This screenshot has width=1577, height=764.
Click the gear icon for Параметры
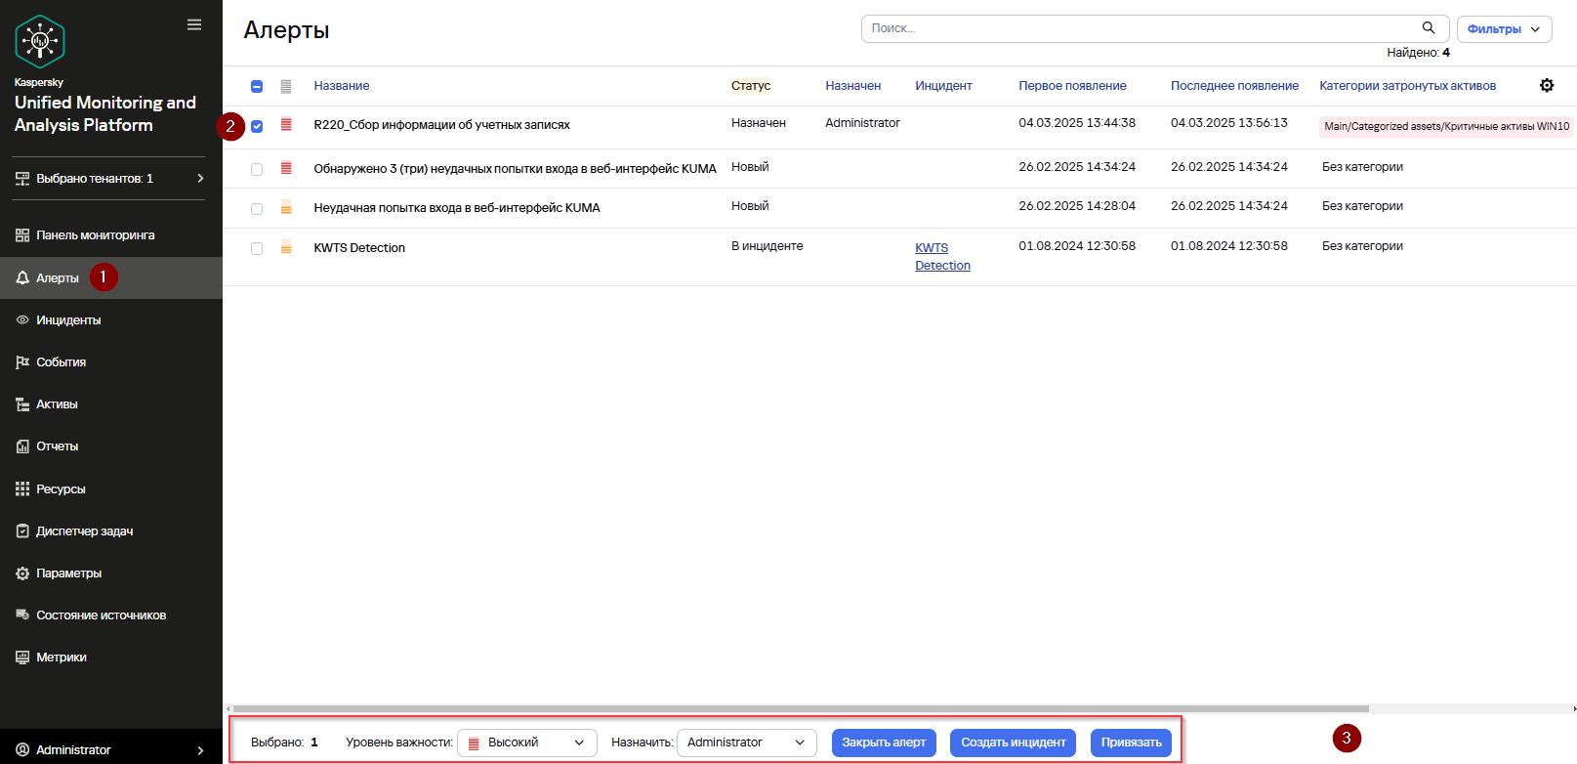pyautogui.click(x=22, y=573)
